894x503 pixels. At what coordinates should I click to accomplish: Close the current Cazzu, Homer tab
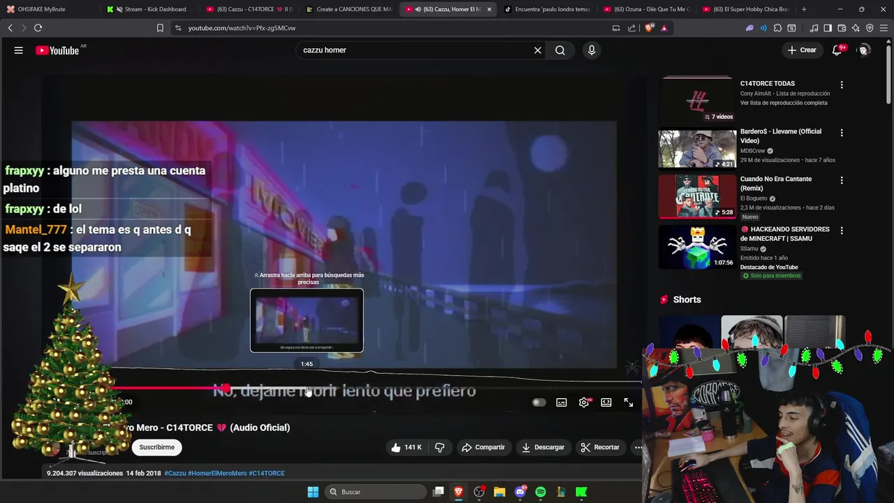(x=489, y=9)
